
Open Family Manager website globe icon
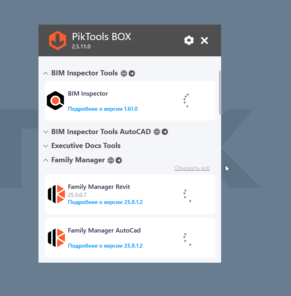pos(111,160)
